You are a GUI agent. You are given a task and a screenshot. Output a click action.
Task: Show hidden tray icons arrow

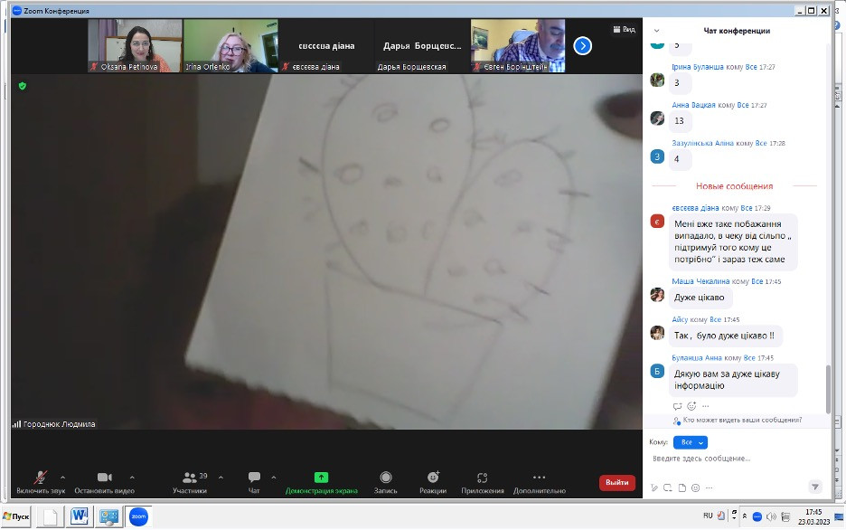[745, 516]
